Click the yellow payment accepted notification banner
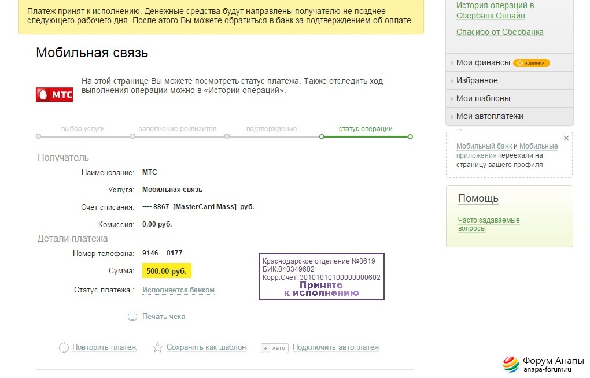The image size is (590, 378). (221, 16)
